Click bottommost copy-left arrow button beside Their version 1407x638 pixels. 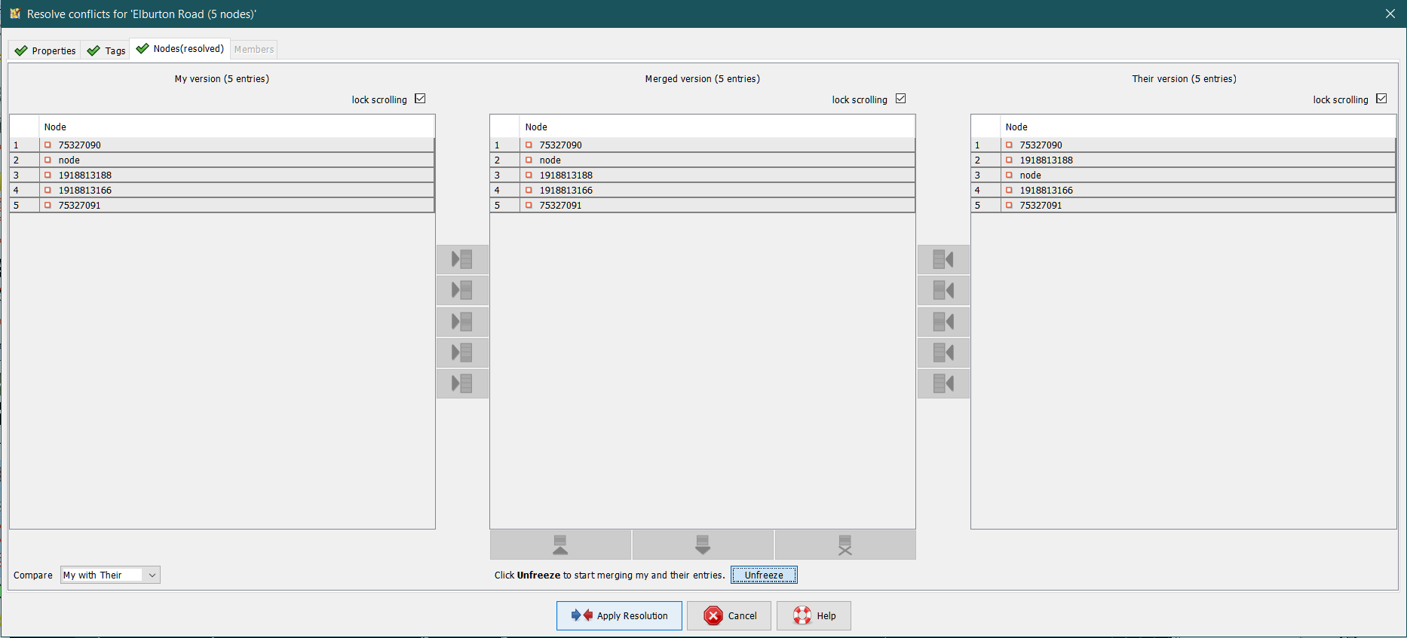pyautogui.click(x=943, y=383)
